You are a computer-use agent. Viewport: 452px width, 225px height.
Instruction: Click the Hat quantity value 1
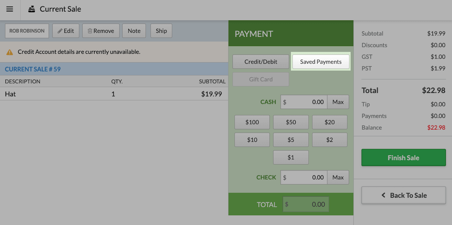coord(113,94)
